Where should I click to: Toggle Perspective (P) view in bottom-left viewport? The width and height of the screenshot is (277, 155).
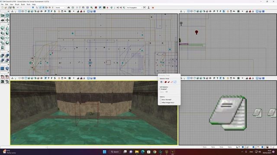click(45, 78)
